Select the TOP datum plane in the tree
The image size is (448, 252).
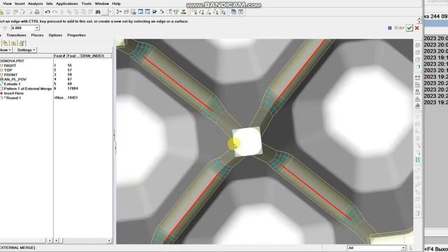tap(8, 70)
